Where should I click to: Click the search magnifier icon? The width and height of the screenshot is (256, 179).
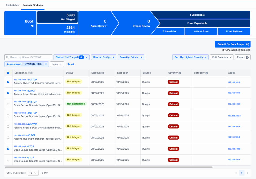tap(8, 57)
